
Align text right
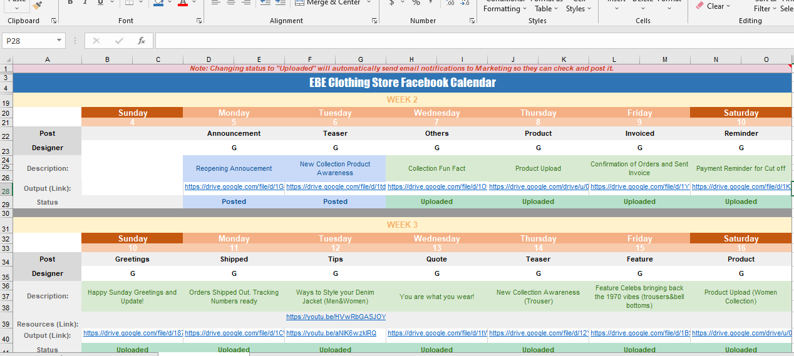coord(247,3)
